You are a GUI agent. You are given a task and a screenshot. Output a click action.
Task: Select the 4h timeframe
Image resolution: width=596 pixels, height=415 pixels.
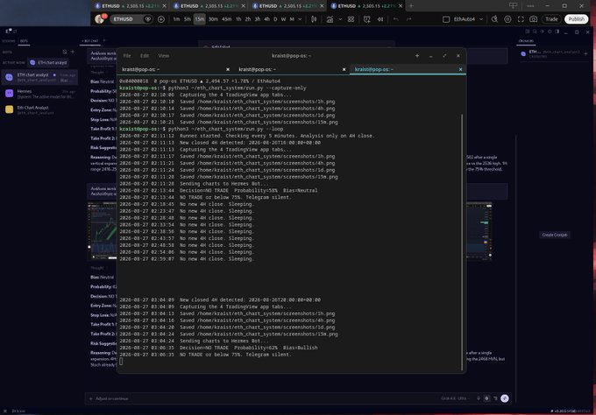coord(266,19)
